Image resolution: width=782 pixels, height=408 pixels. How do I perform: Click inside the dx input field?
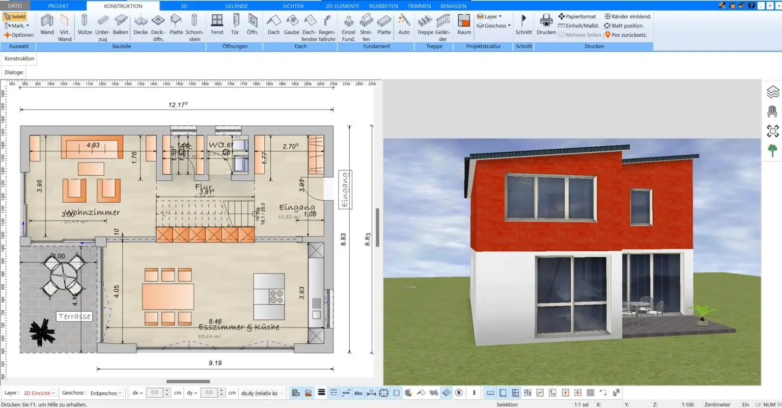[x=154, y=392]
